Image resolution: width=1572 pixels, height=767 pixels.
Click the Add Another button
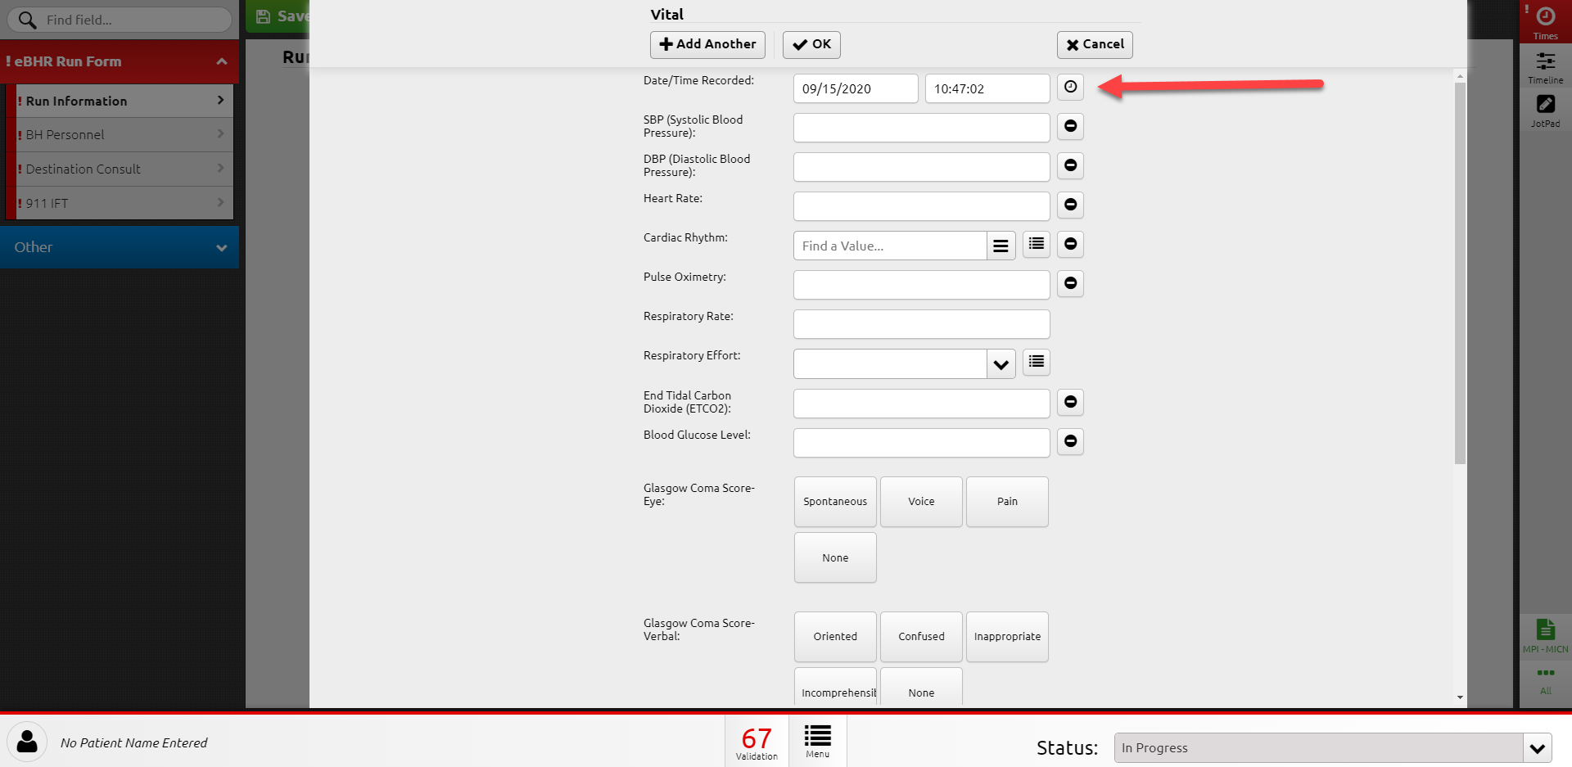click(x=707, y=44)
